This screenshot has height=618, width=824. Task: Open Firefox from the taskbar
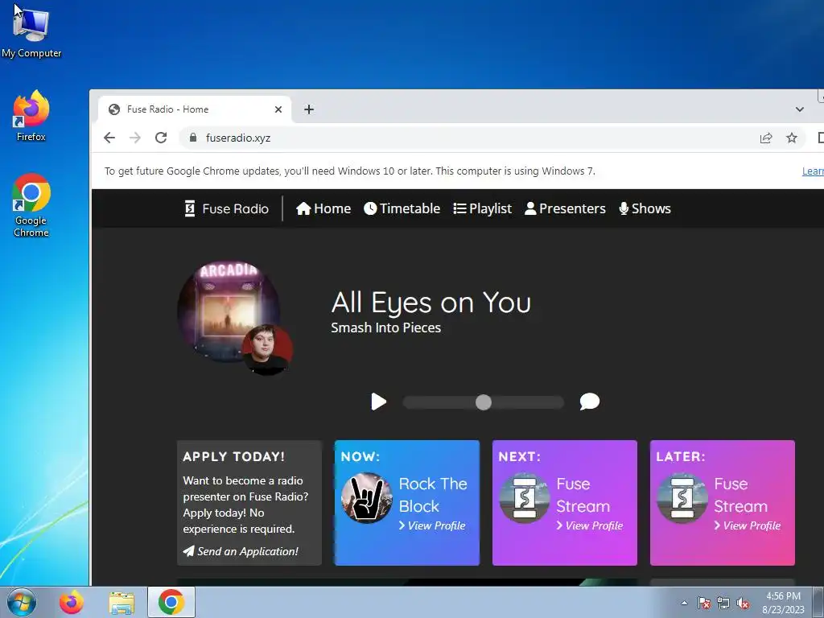click(72, 602)
